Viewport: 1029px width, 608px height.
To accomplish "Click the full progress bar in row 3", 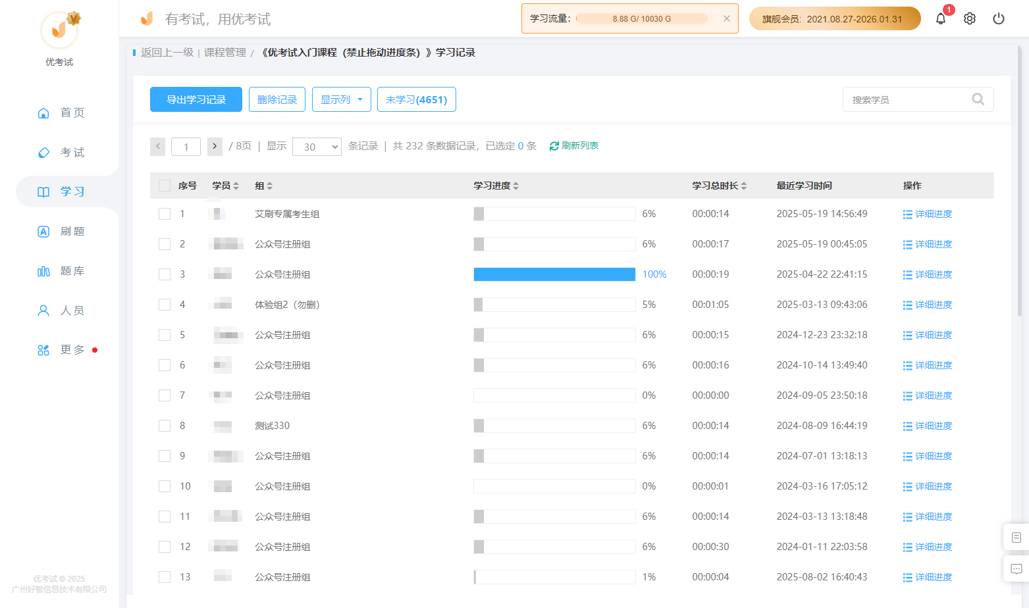I will pos(554,274).
